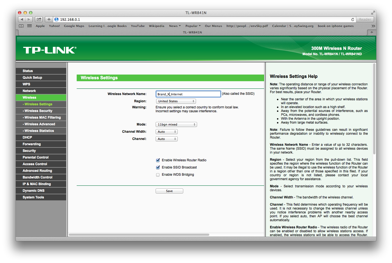Select DHCP in the left menu

pyautogui.click(x=27, y=137)
